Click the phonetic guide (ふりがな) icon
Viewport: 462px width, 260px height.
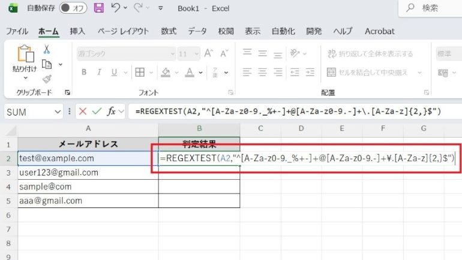[215, 72]
